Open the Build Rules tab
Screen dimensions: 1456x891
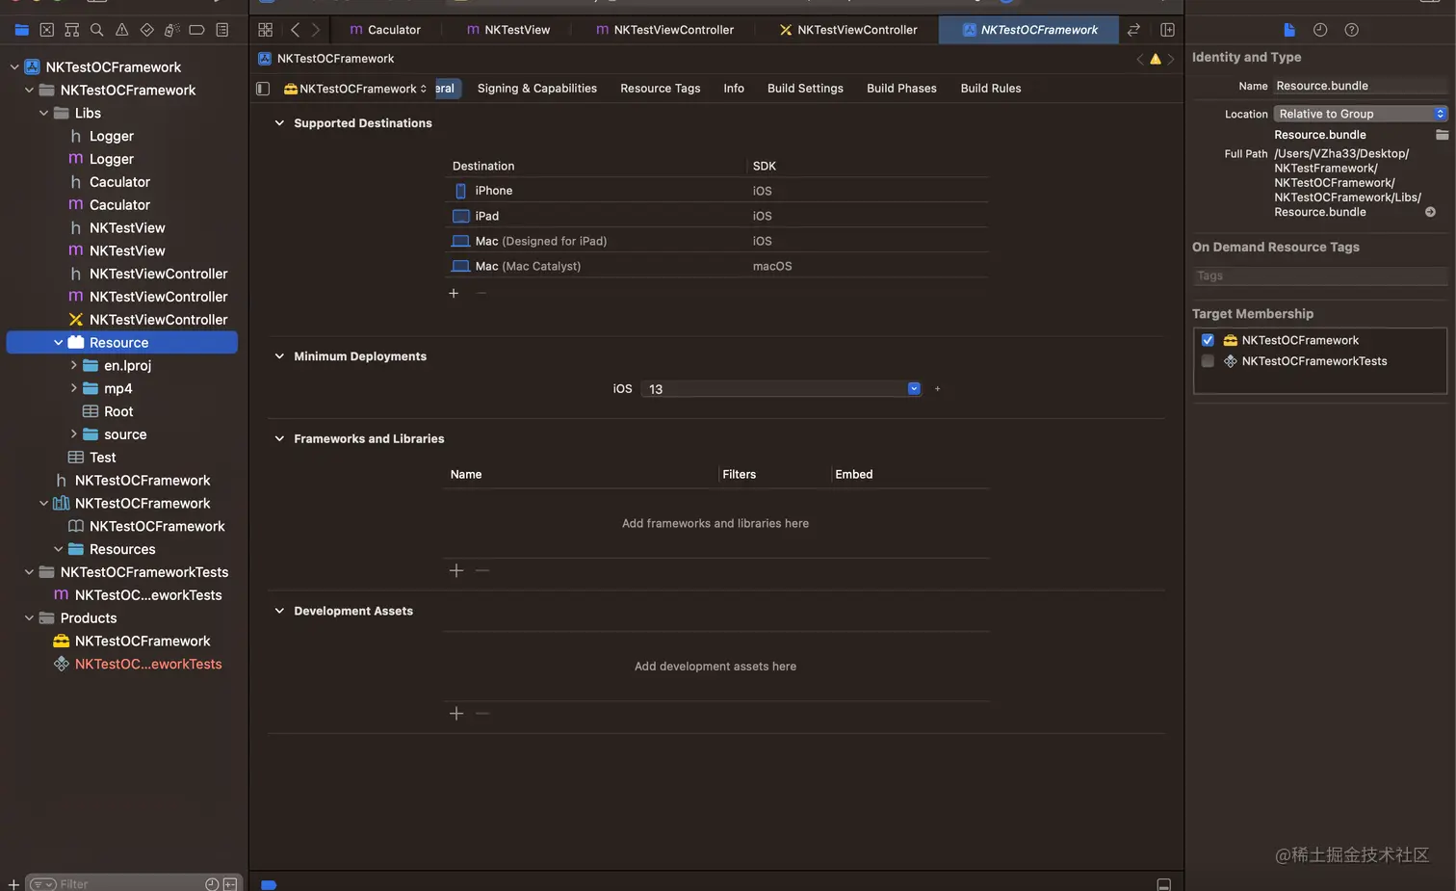pos(991,89)
